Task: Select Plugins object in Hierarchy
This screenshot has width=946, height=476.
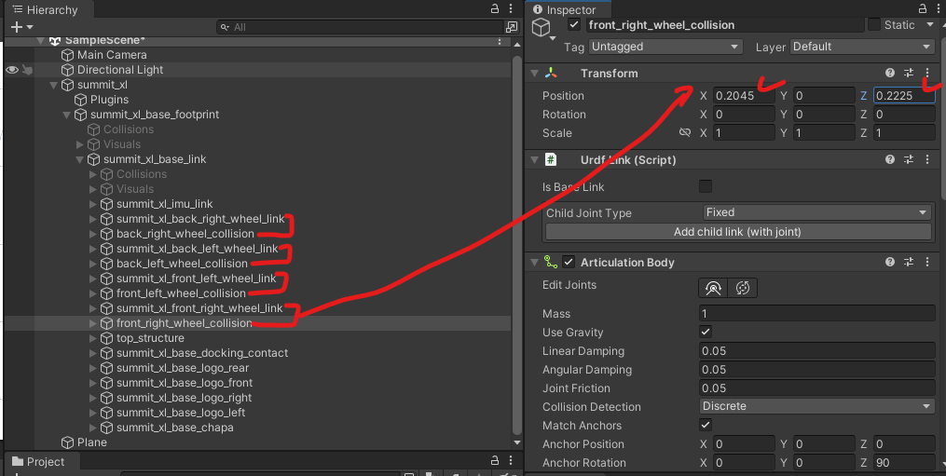Action: tap(109, 100)
